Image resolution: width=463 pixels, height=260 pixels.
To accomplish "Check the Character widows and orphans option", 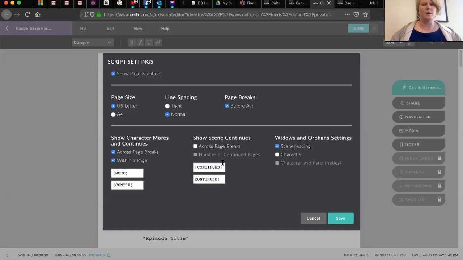I will tap(277, 155).
